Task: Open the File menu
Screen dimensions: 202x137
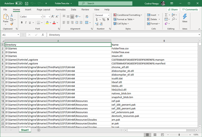Action: click(x=5, y=9)
